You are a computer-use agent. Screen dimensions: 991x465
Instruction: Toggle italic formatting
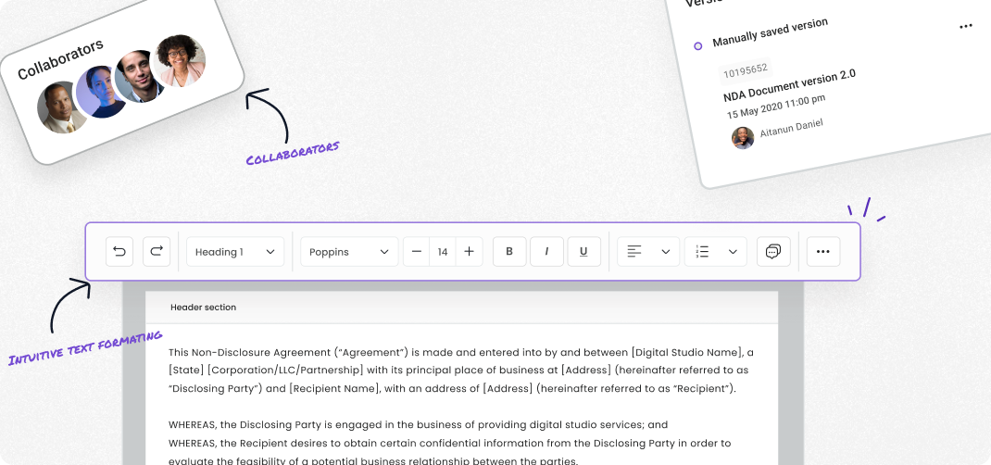click(x=546, y=251)
